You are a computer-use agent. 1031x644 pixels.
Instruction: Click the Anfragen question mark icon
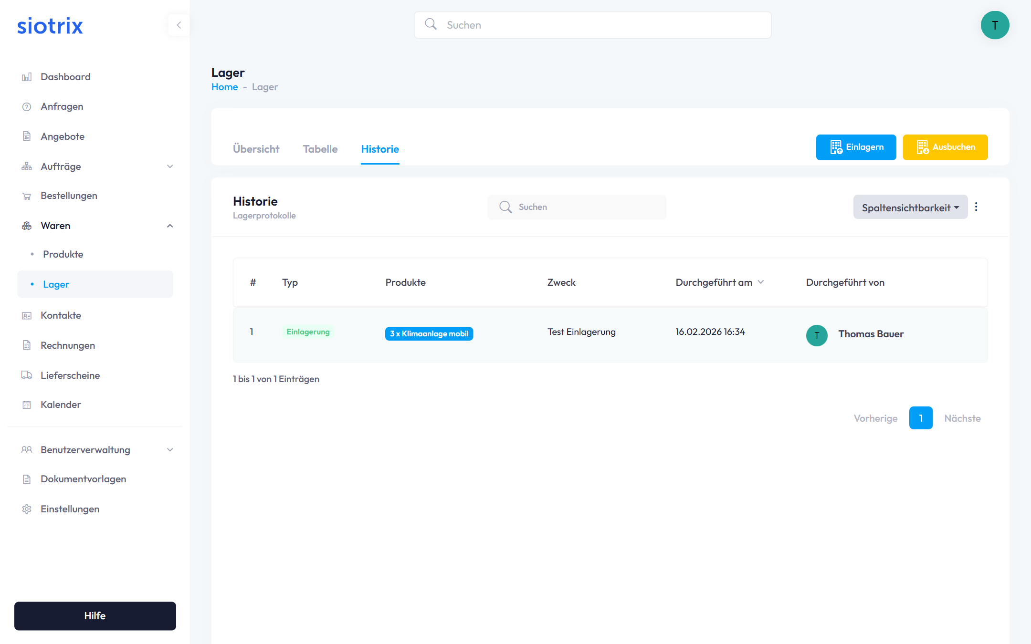[x=27, y=107]
